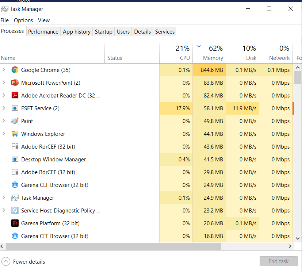Image resolution: width=302 pixels, height=272 pixels.
Task: Select the Garena Platform (32 bit) row name
Action: [x=50, y=223]
